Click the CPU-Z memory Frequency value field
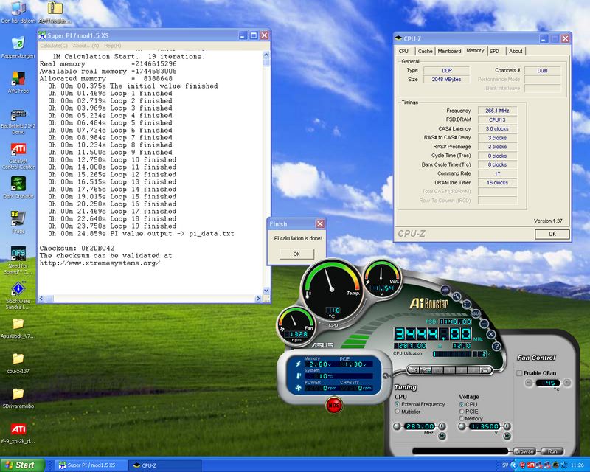Viewport: 590px width, 472px height. (497, 111)
